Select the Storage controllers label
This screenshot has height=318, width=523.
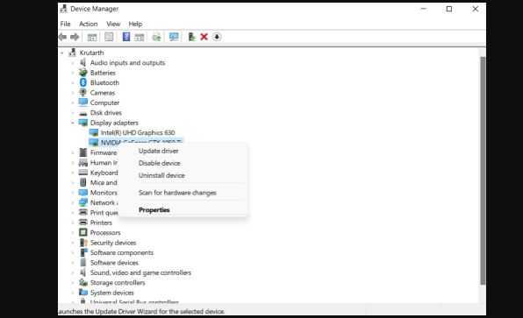pos(118,282)
